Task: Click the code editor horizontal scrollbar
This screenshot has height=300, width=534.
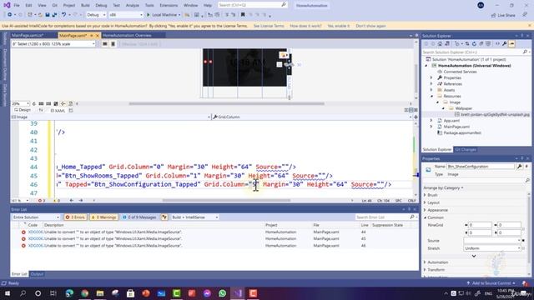Action: point(226,200)
